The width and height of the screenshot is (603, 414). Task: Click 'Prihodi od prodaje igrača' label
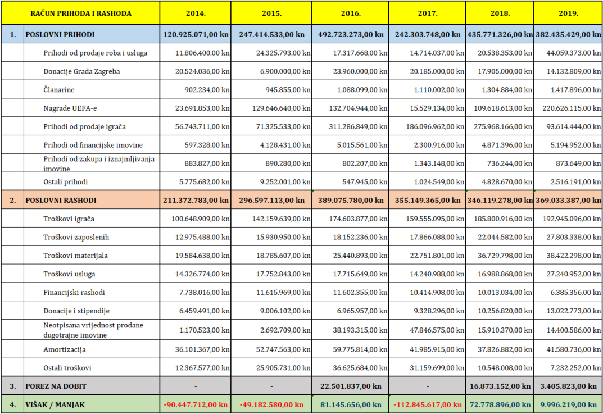tap(85, 127)
